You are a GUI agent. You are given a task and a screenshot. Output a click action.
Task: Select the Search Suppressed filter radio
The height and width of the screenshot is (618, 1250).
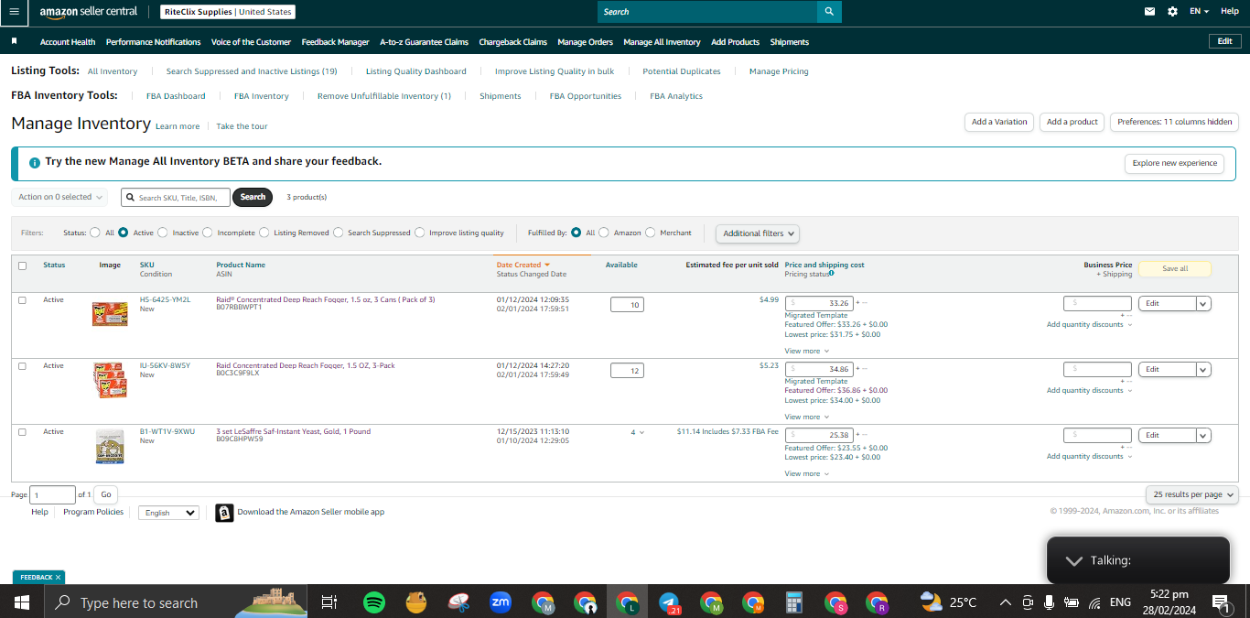339,233
